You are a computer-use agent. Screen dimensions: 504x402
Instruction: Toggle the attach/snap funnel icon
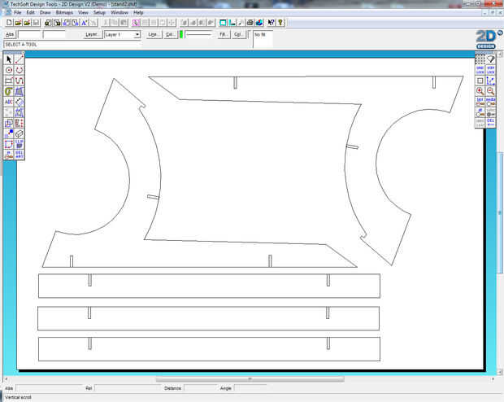click(490, 59)
